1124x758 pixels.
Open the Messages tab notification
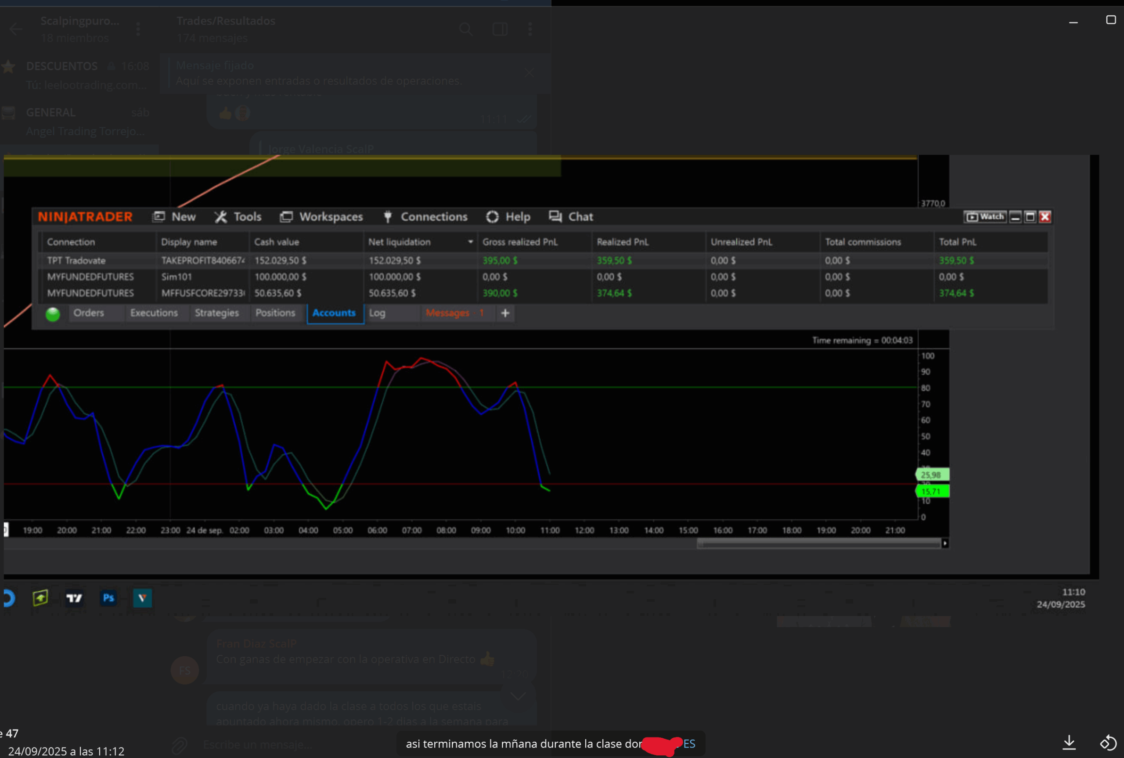454,313
